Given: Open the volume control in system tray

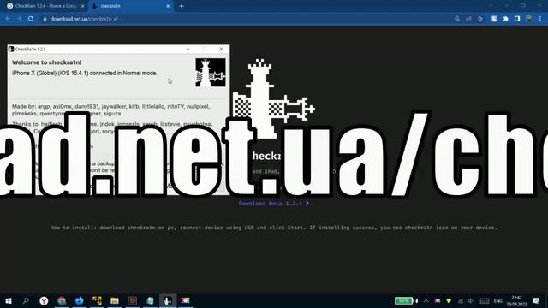Looking at the screenshot, I should coord(471,301).
